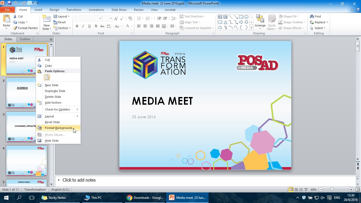Align text right in Paragraph group

tap(151, 26)
